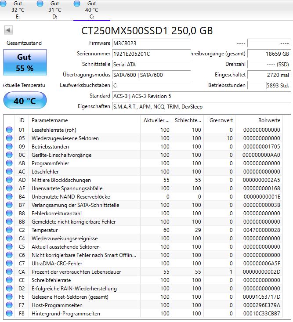293x322 pixels.
Task: Click status circle of Unbenutzte NAND-Reserveblöcke row
Action: tap(9, 196)
